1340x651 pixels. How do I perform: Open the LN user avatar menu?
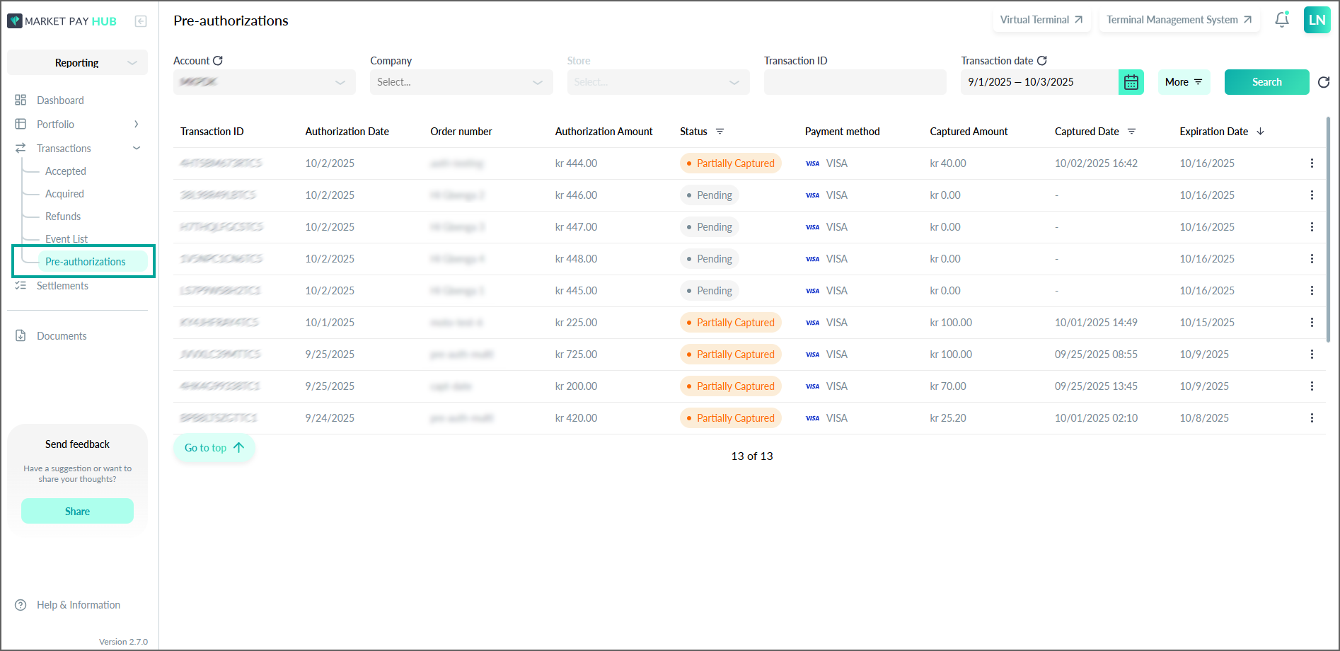coord(1317,20)
